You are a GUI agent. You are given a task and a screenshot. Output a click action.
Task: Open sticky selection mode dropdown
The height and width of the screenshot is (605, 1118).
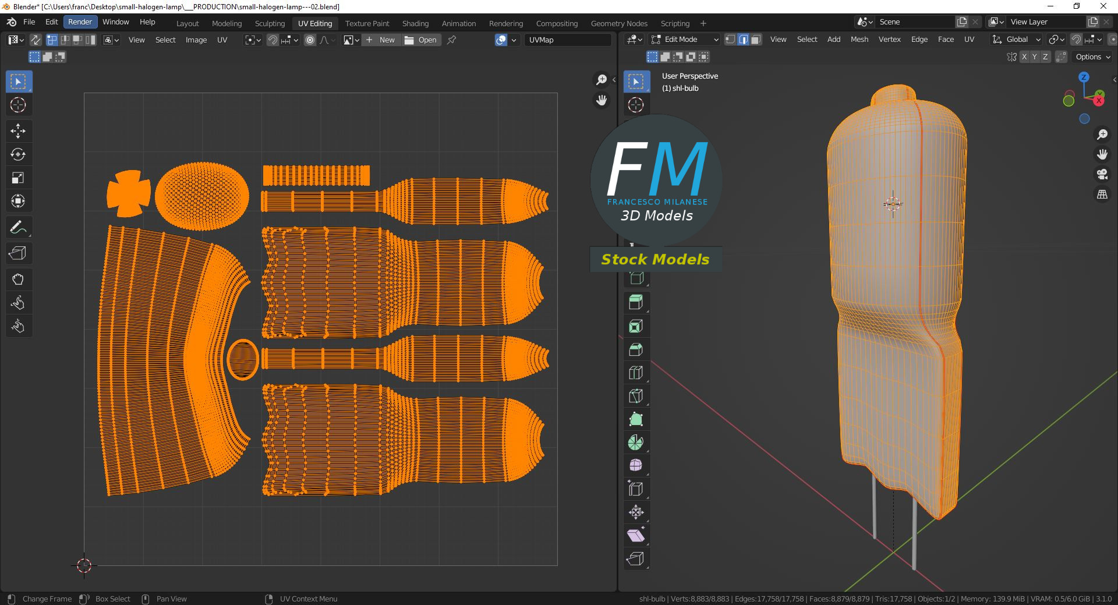(x=111, y=40)
